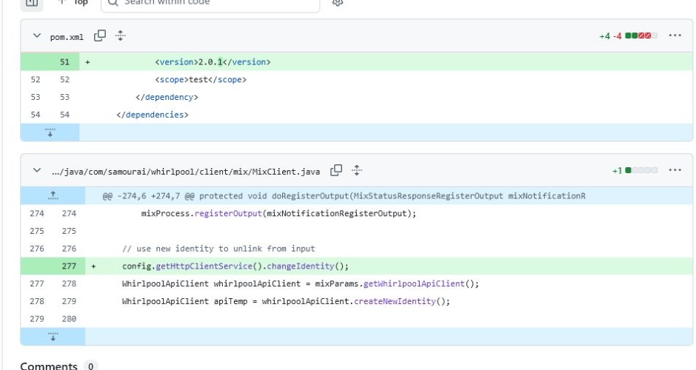
Task: Click the getWhirlpoolApiClient method text
Action: [414, 283]
